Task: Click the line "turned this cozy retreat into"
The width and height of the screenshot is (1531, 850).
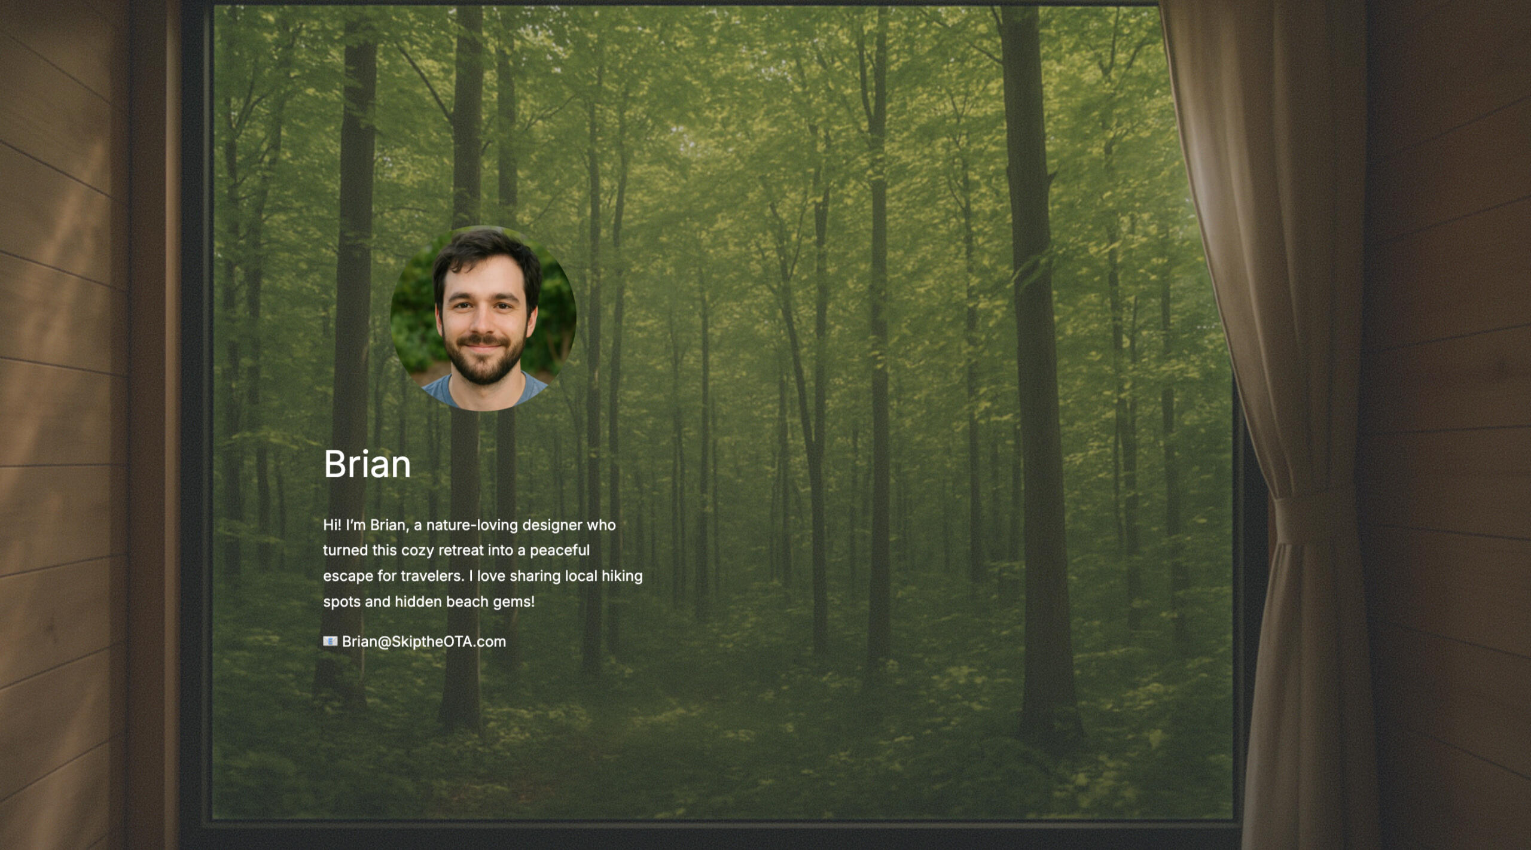Action: [456, 550]
